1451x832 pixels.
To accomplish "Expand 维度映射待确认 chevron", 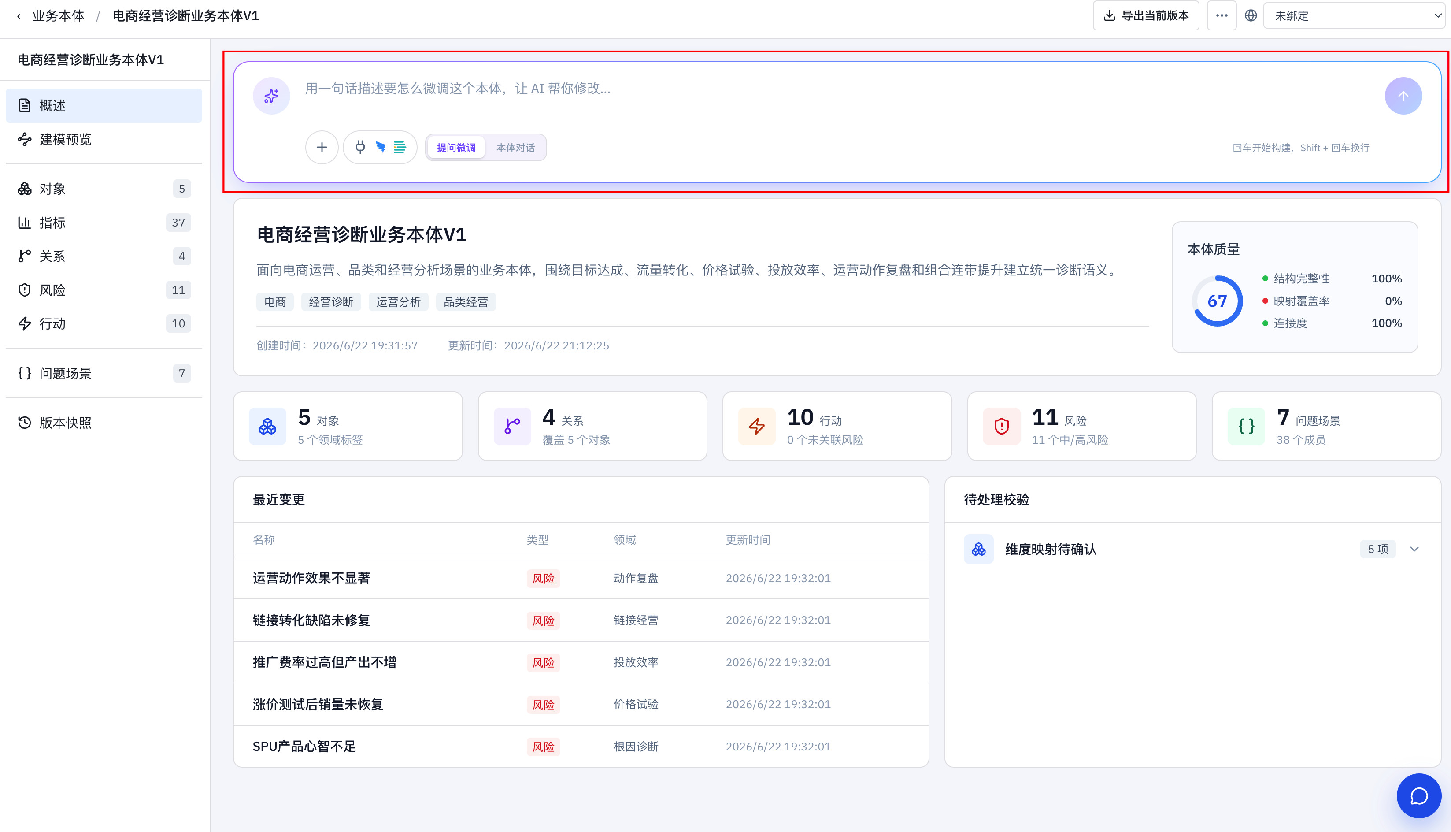I will coord(1414,549).
